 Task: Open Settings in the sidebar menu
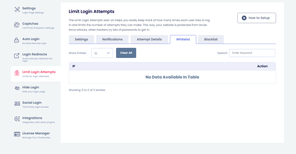(x=36, y=10)
